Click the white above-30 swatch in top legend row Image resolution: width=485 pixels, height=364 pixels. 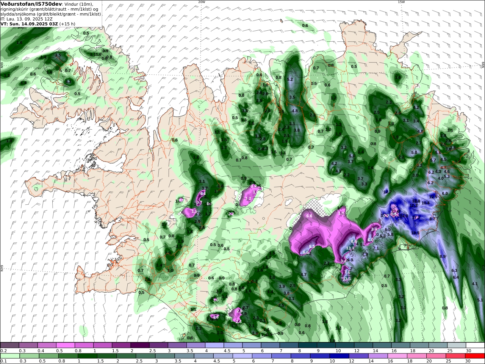click(x=475, y=345)
